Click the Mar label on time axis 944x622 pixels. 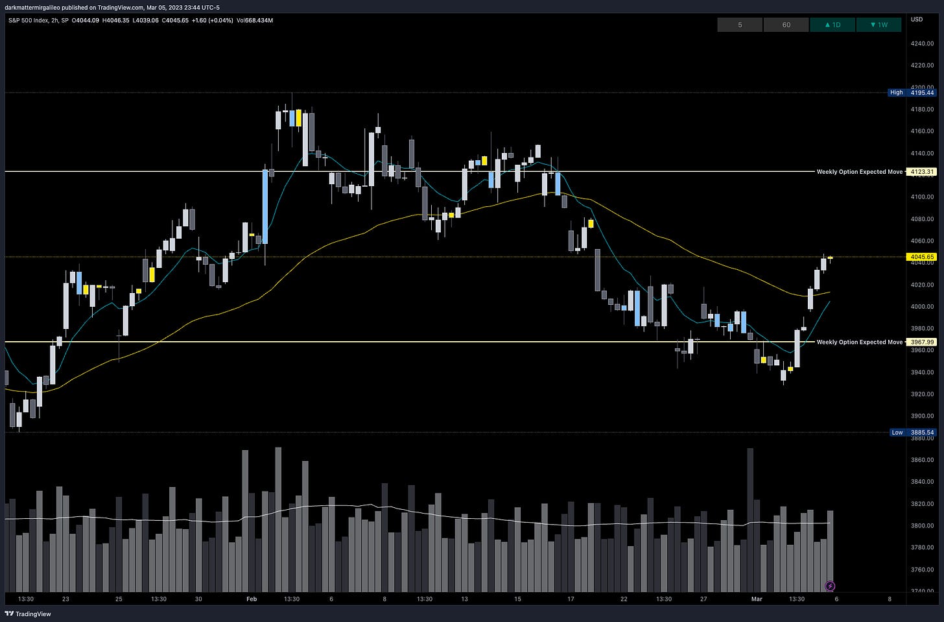757,599
